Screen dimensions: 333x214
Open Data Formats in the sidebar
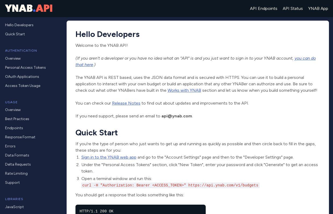coord(17,155)
